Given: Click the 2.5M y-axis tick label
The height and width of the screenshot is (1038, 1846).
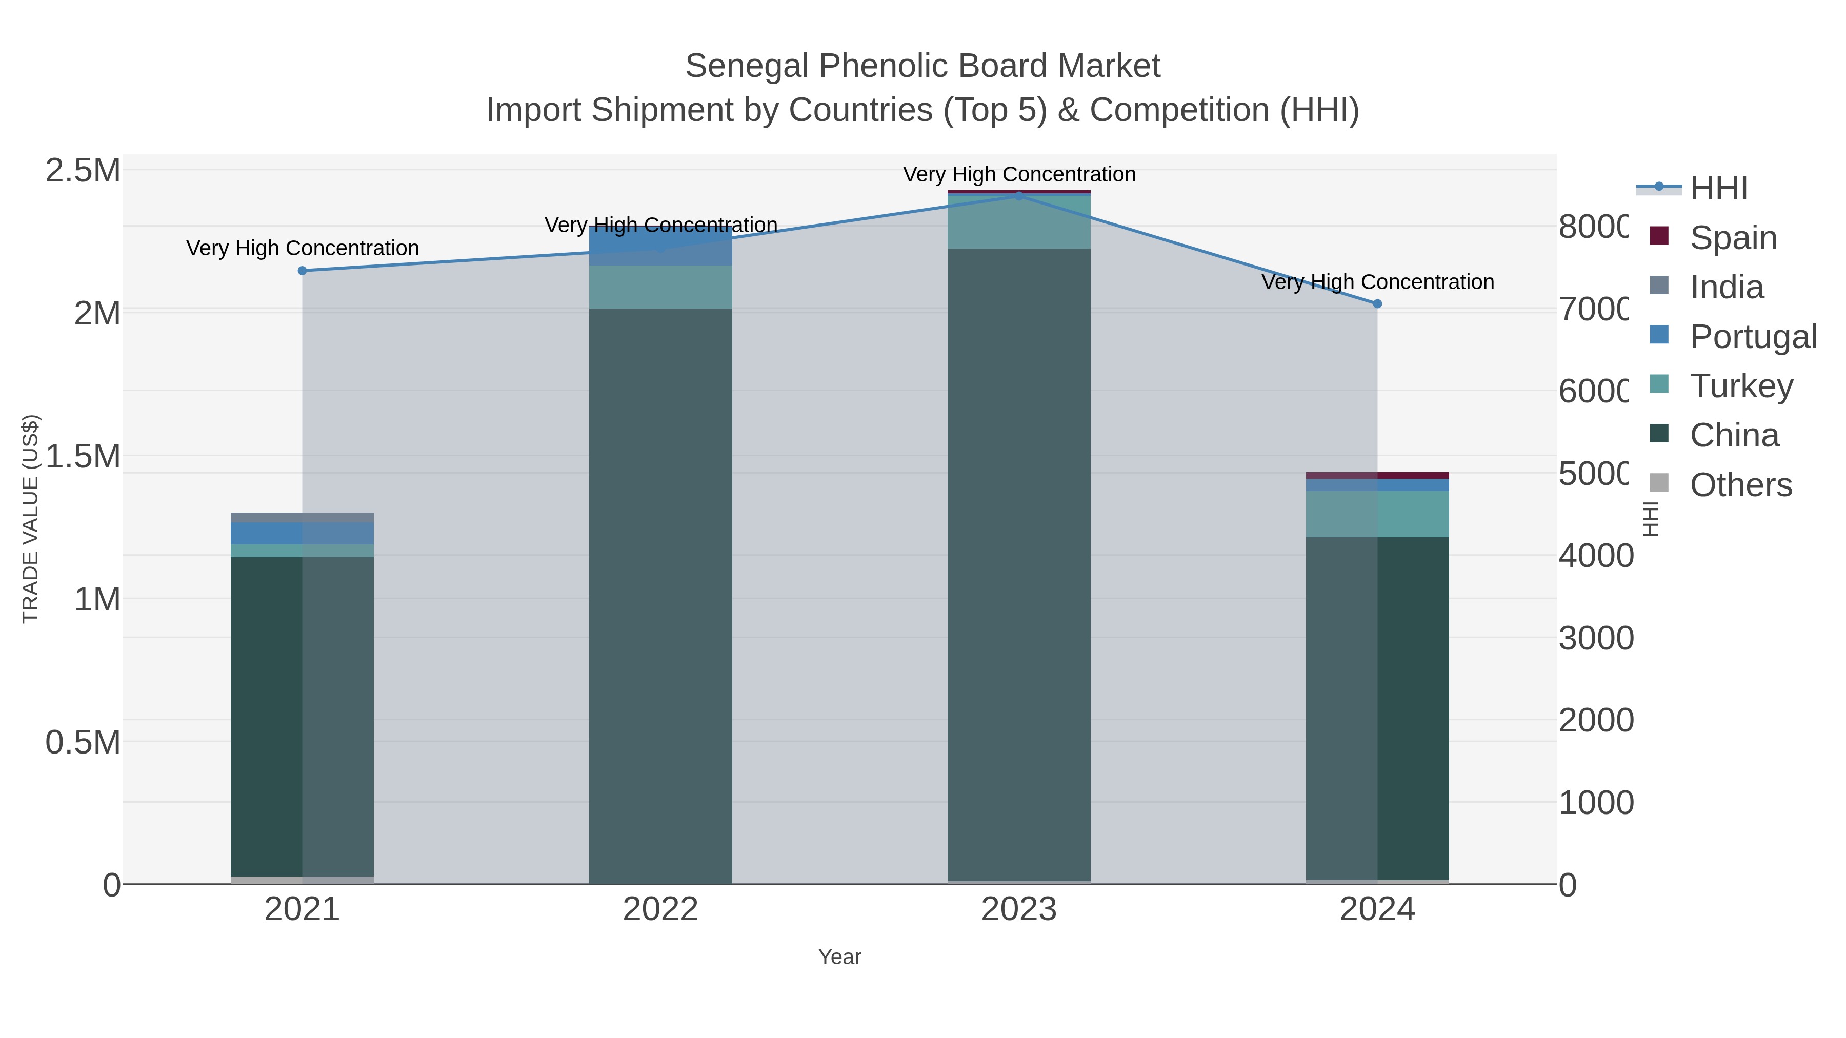Looking at the screenshot, I should click(83, 171).
